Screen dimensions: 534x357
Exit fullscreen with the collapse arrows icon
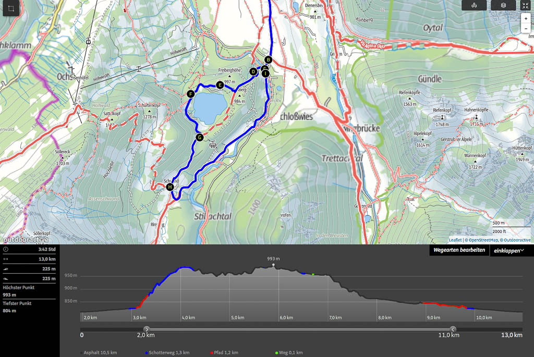[x=525, y=5]
